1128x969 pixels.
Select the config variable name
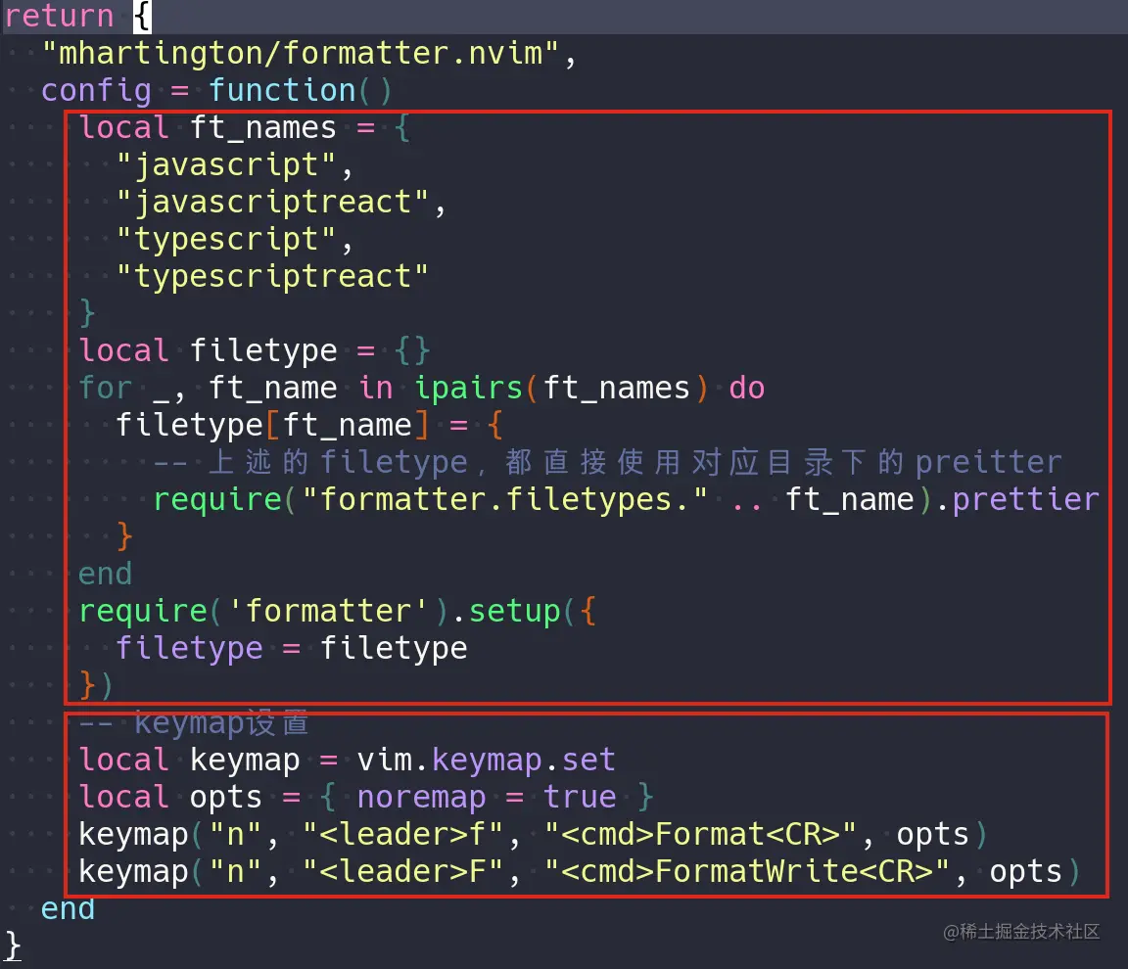[96, 89]
